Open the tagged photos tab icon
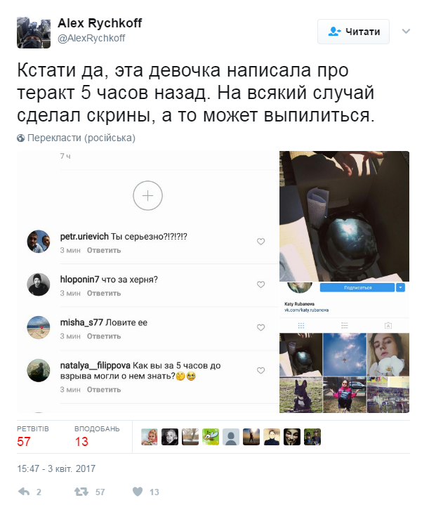This screenshot has height=505, width=436. pyautogui.click(x=388, y=326)
